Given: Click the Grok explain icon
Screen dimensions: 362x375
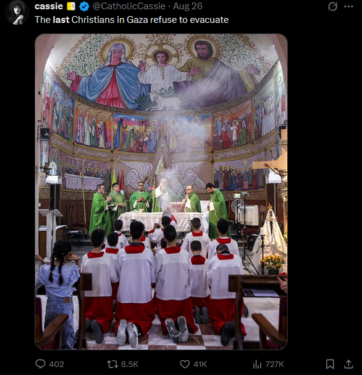Looking at the screenshot, I should pos(332,6).
